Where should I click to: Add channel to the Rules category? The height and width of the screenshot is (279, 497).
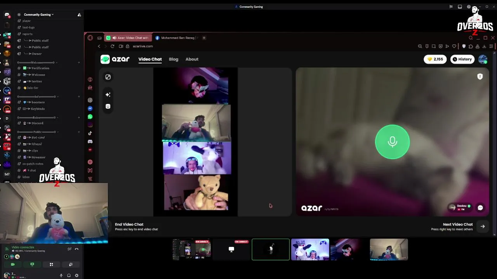pyautogui.click(x=79, y=117)
